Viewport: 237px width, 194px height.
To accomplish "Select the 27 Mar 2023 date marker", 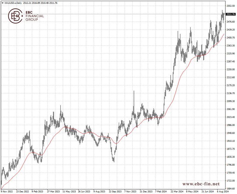I will [x=53, y=191].
